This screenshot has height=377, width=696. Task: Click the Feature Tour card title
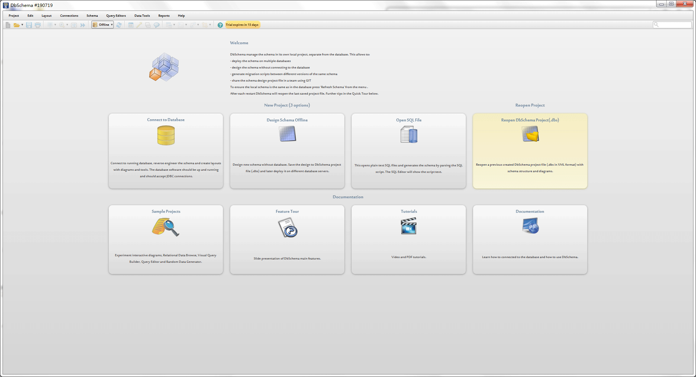click(287, 211)
